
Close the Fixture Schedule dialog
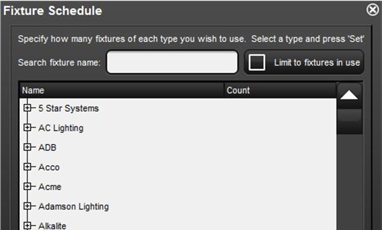[372, 10]
